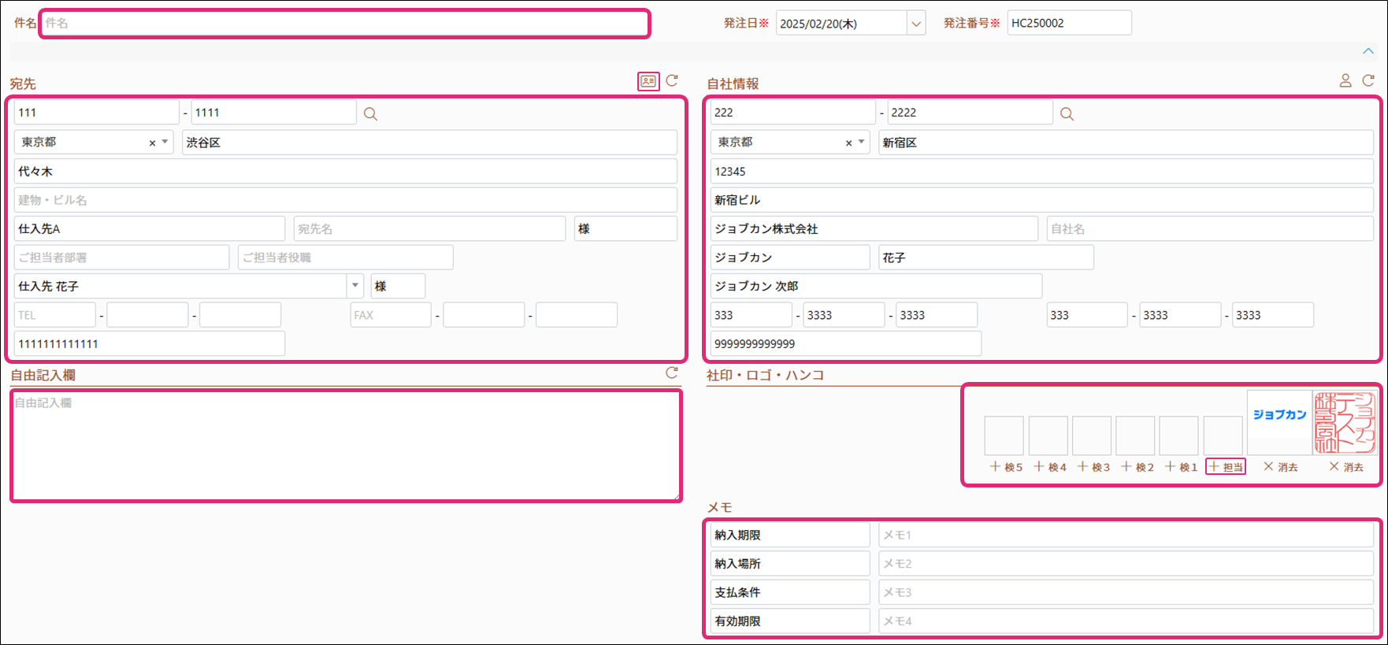Click the 件名 input field
1388x645 pixels.
pyautogui.click(x=344, y=24)
